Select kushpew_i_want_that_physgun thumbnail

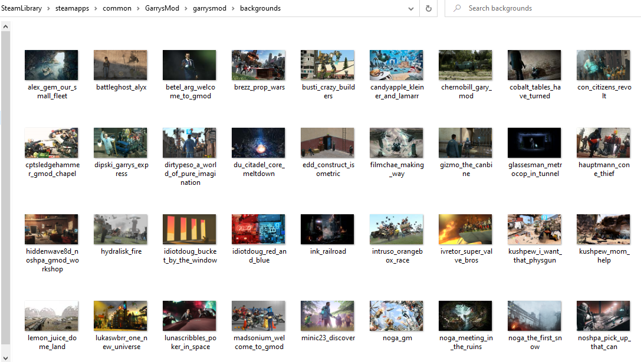pyautogui.click(x=534, y=230)
